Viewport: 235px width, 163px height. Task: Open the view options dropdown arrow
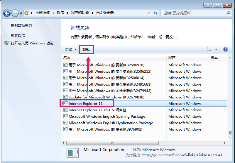click(216, 49)
